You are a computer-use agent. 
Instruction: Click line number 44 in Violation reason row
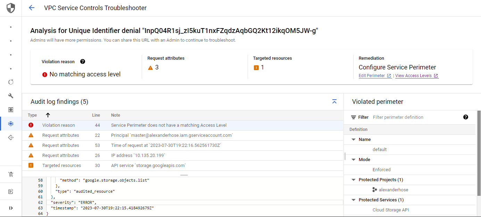(97, 125)
